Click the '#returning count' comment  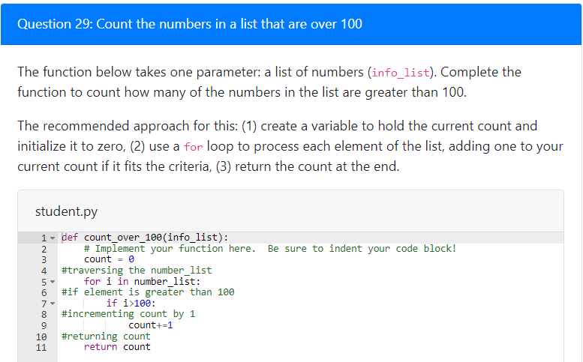tap(106, 337)
